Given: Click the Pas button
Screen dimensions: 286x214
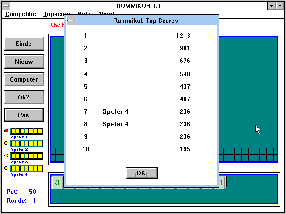Looking at the screenshot, I should [x=24, y=115].
